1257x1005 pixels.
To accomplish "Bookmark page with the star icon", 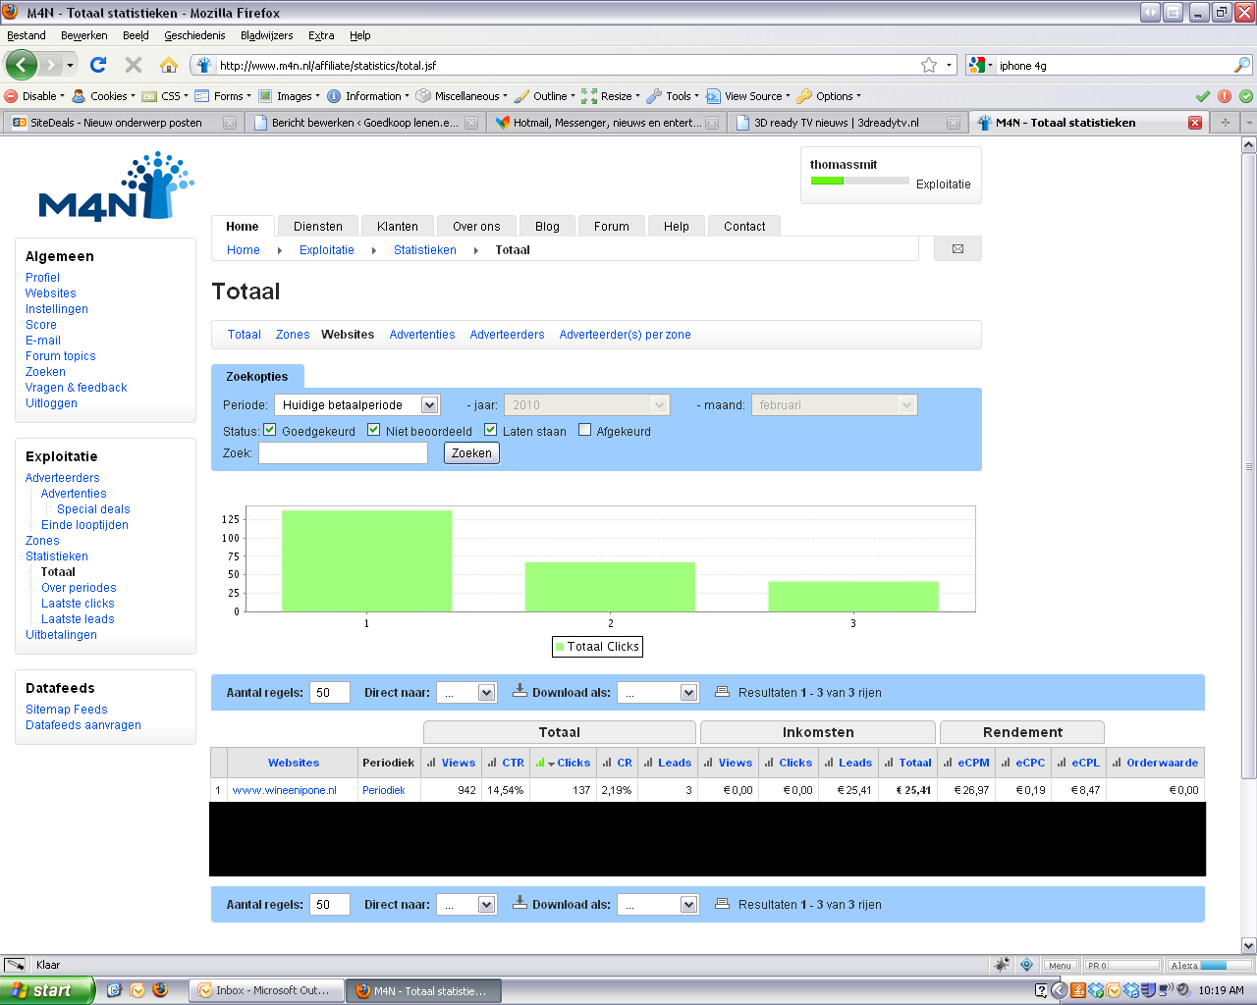I will [929, 65].
